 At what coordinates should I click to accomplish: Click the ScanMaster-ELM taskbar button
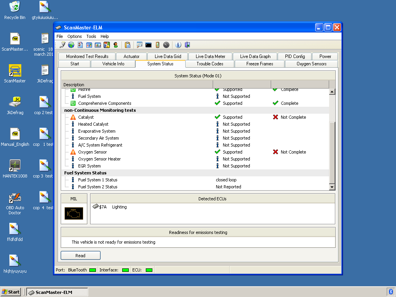click(x=57, y=292)
